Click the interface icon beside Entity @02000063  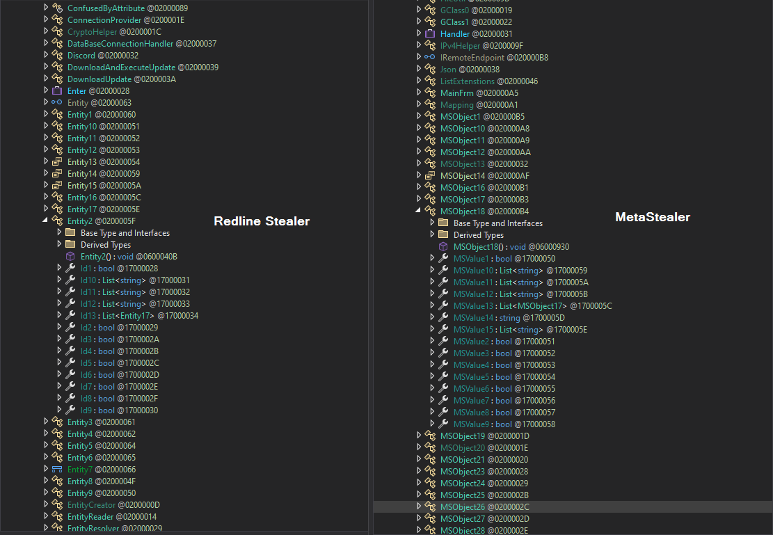tap(57, 103)
